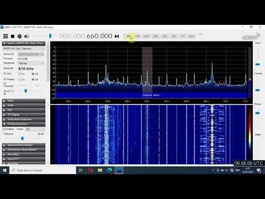Collapse the IF Noise Reduction panel
The width and height of the screenshot is (265, 199).
point(24,124)
